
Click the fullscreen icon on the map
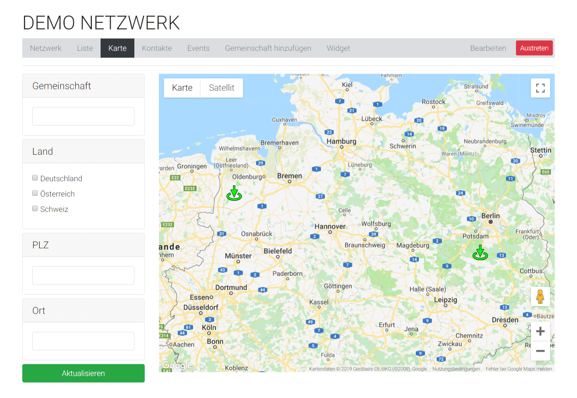(x=540, y=88)
